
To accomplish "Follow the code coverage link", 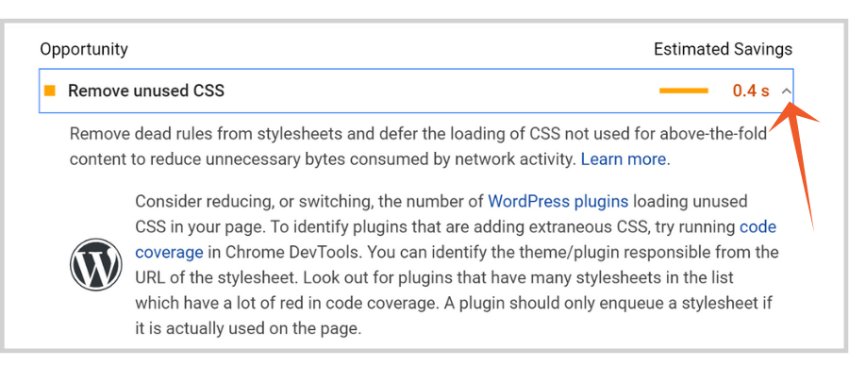I will pyautogui.click(x=456, y=240).
